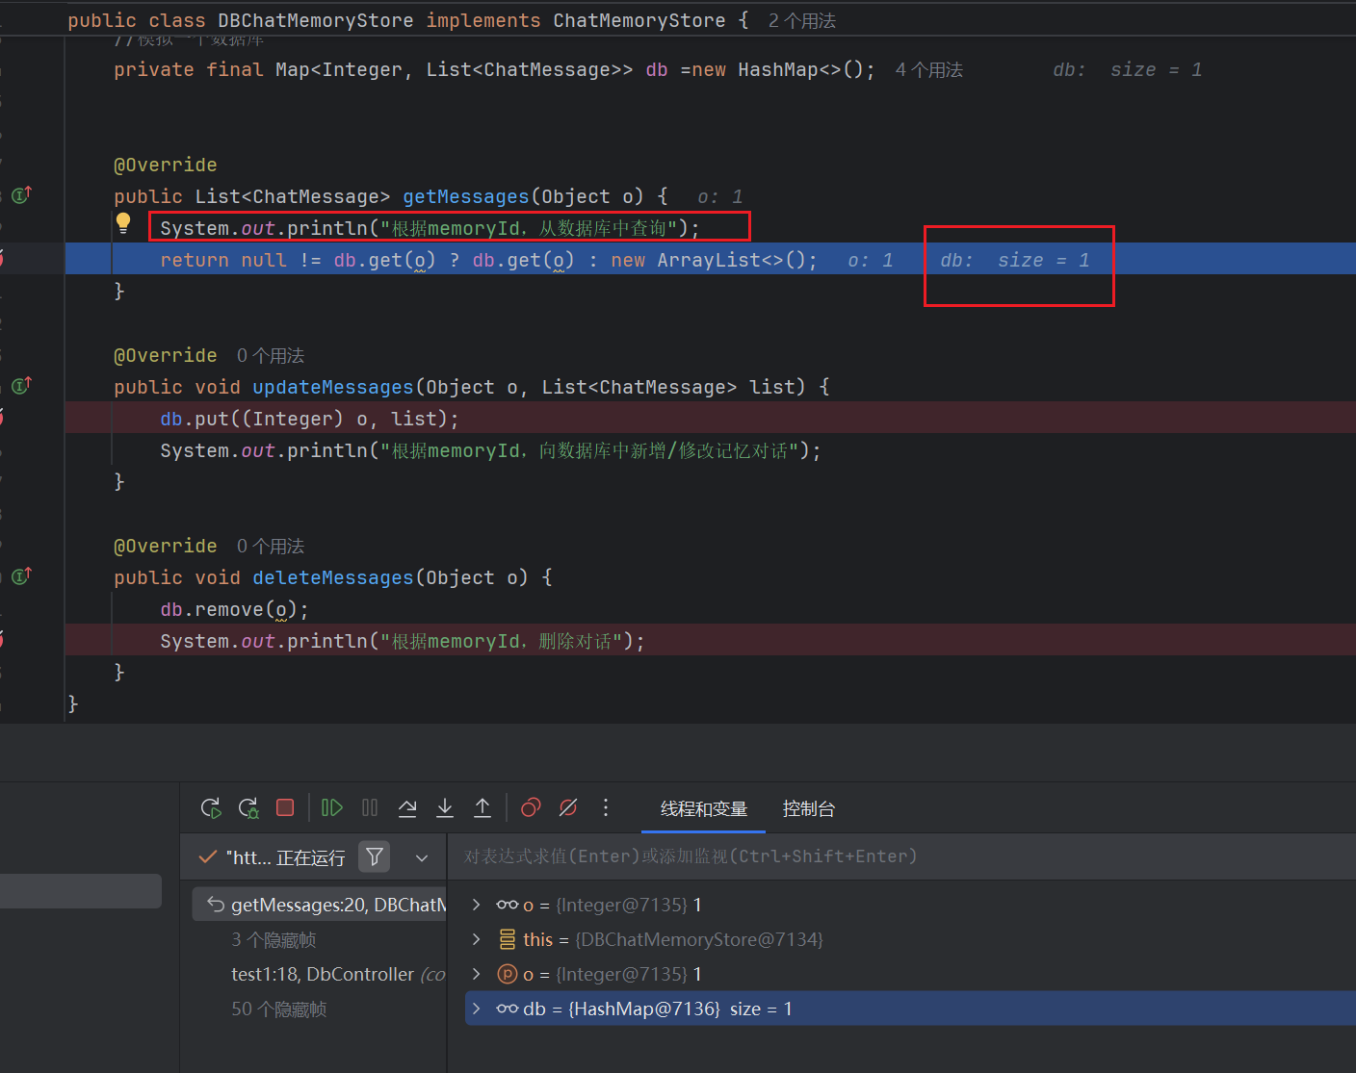Click the getMessages method name
Image resolution: width=1356 pixels, height=1073 pixels.
click(x=466, y=197)
